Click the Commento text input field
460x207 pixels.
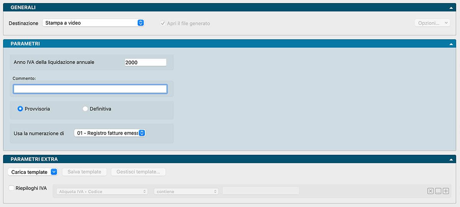(x=90, y=89)
